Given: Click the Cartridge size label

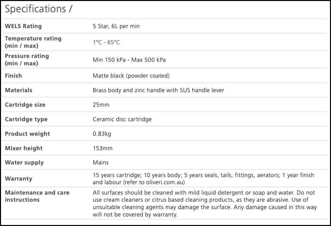Looking at the screenshot, I should click(x=25, y=105).
